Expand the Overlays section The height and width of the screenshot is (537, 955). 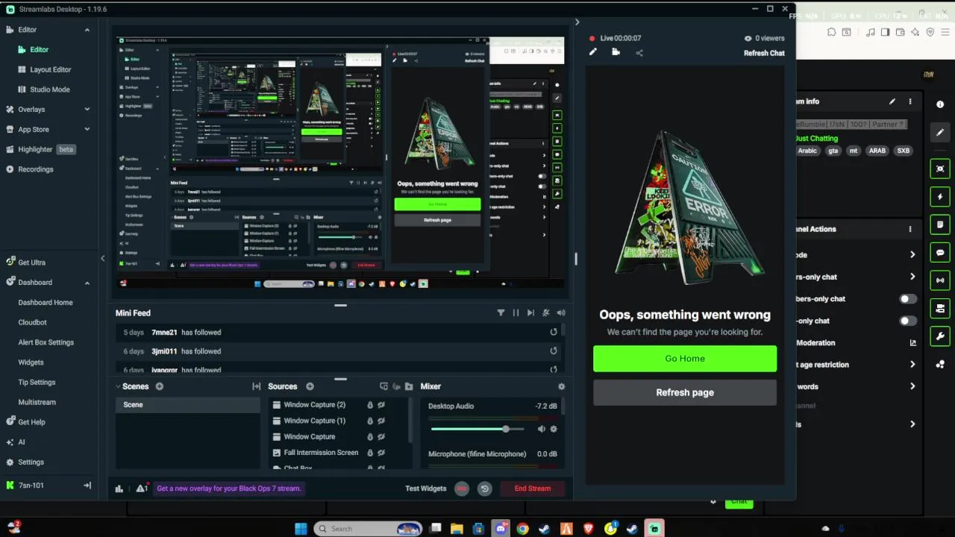coord(87,110)
